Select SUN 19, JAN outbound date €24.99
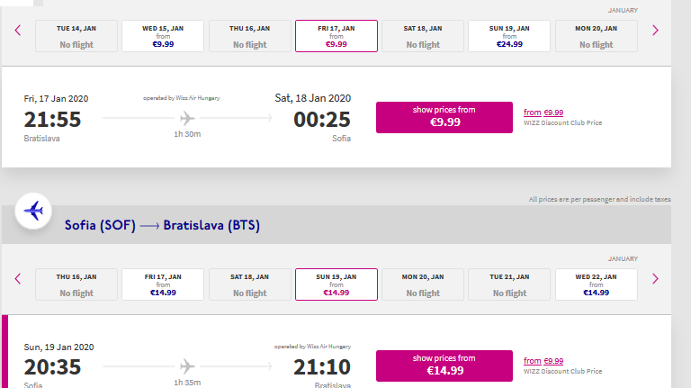691x388 pixels. pyautogui.click(x=509, y=36)
